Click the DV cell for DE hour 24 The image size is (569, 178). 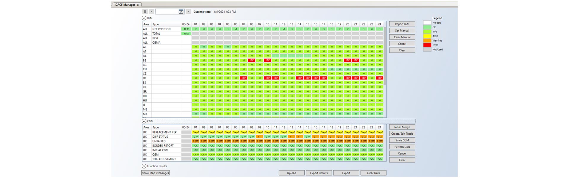click(380, 78)
